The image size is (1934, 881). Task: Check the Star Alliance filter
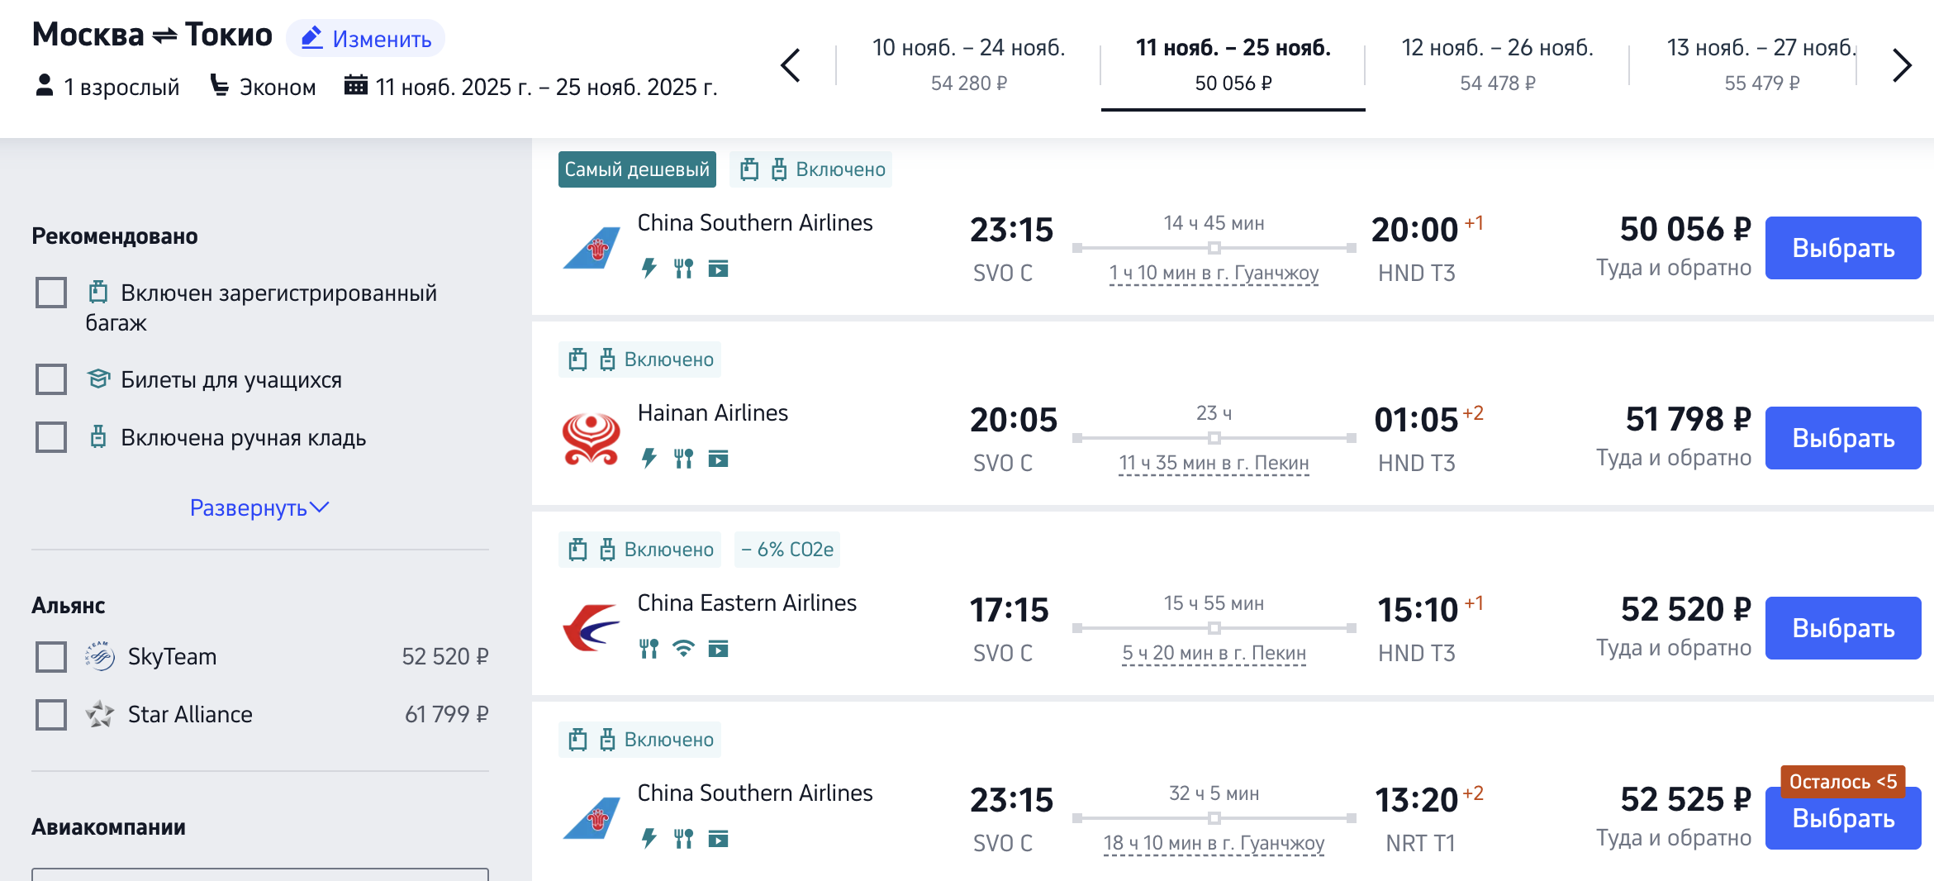tap(51, 715)
